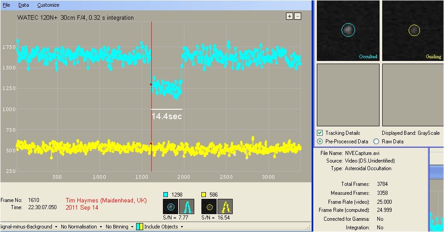Open the No Binning dropdown
This screenshot has width=444, height=232.
coord(119,227)
